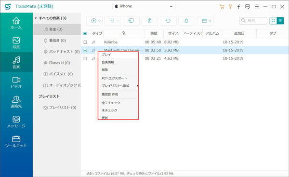Sort by the アルバム column header
Screen dimensions: 289x177
tap(212, 33)
